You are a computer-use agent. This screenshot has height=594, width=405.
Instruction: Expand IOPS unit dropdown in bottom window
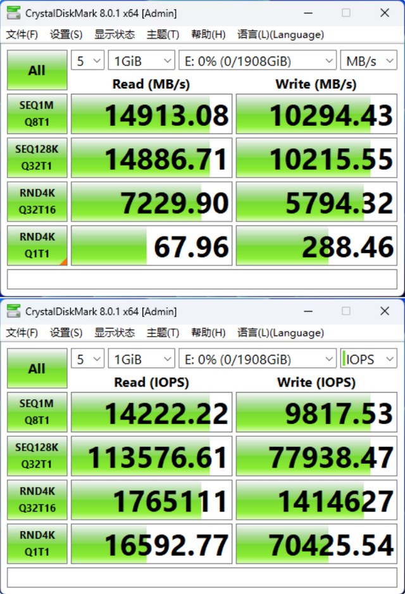pyautogui.click(x=369, y=359)
